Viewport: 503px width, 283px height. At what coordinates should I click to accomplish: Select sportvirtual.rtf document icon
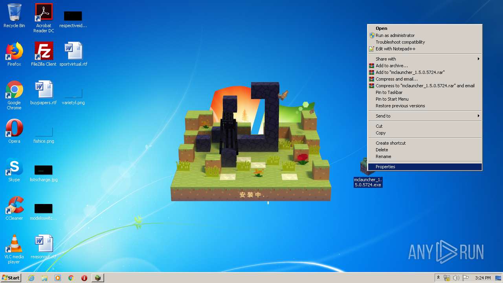pyautogui.click(x=73, y=54)
